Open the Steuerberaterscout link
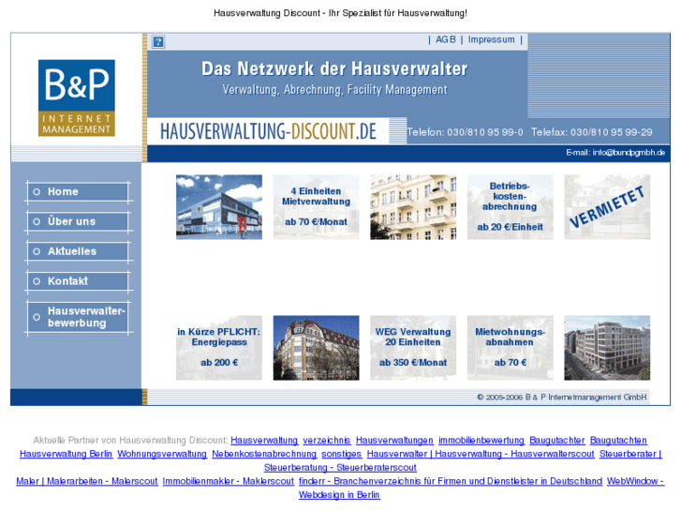Viewport: 681px width, 511px height. pos(340,468)
